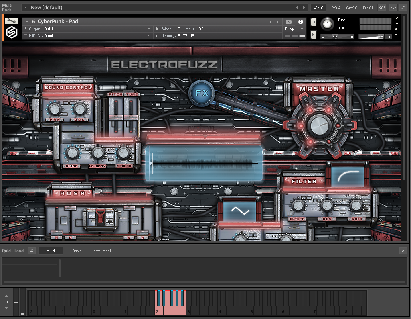Switch to slots 33-48 page
The image size is (411, 319).
pyautogui.click(x=351, y=7)
